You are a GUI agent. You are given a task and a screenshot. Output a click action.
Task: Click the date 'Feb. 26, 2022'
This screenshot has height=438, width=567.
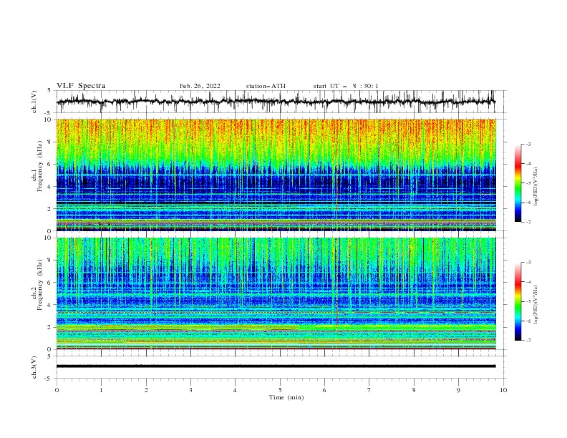click(200, 86)
